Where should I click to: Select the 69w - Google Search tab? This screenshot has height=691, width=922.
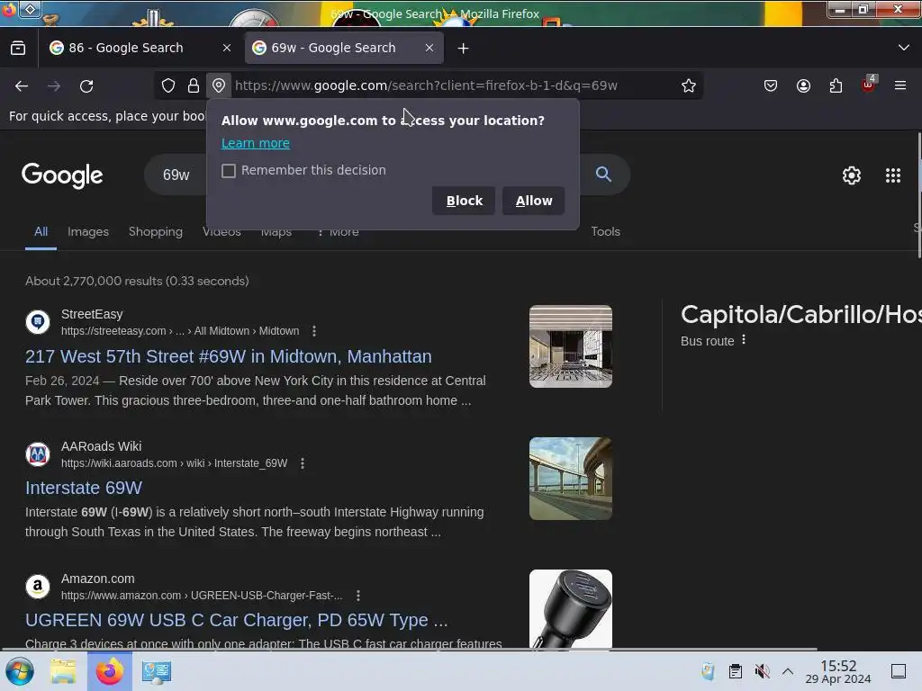[x=344, y=49]
